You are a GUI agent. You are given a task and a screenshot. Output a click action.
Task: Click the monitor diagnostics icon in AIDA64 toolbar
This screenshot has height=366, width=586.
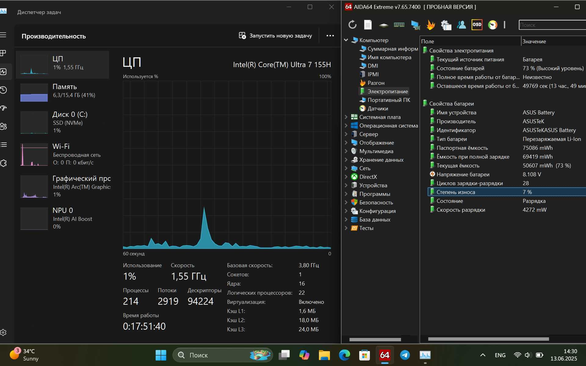click(415, 25)
